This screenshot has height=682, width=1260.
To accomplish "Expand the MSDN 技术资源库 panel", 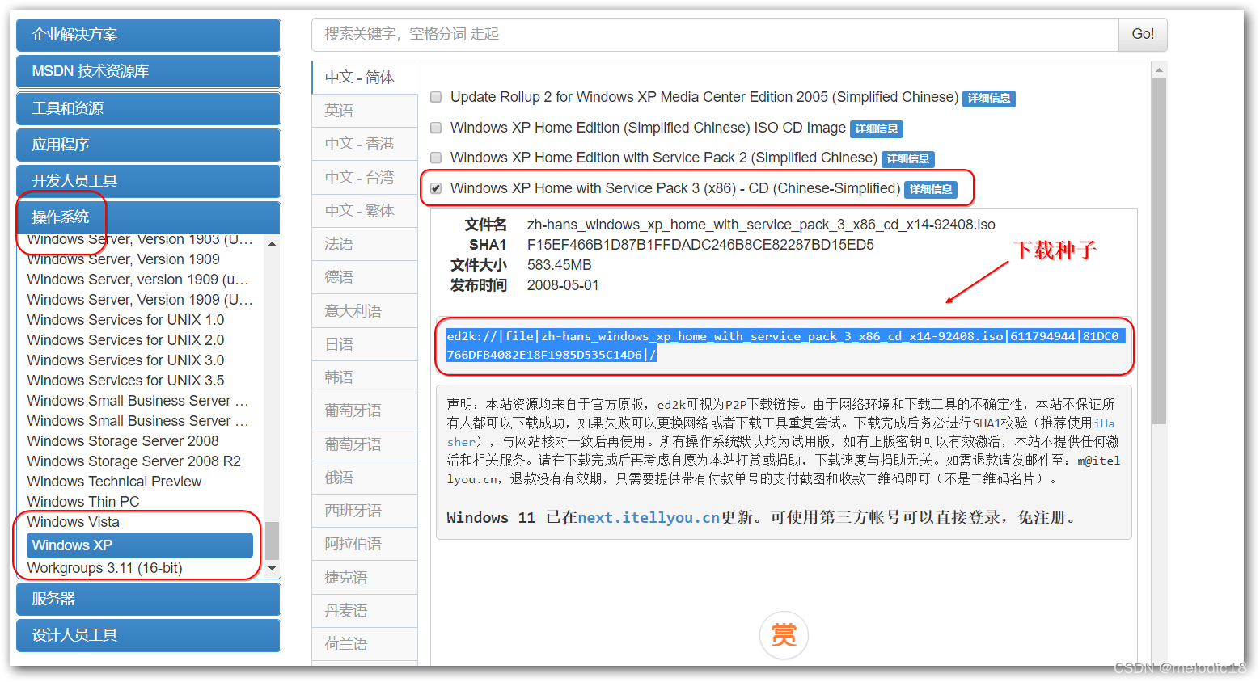I will (x=148, y=71).
